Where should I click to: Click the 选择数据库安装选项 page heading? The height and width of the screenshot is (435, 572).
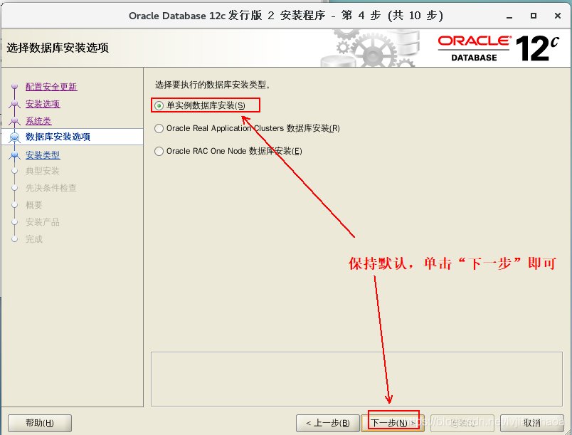coord(58,48)
